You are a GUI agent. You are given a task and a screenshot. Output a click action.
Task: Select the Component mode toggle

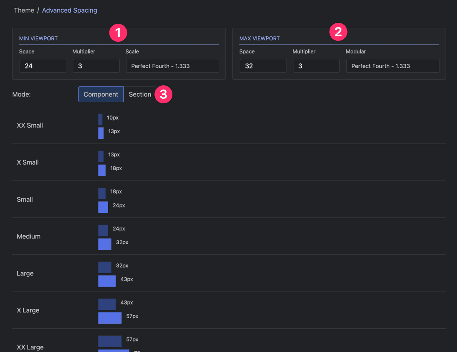click(x=100, y=94)
